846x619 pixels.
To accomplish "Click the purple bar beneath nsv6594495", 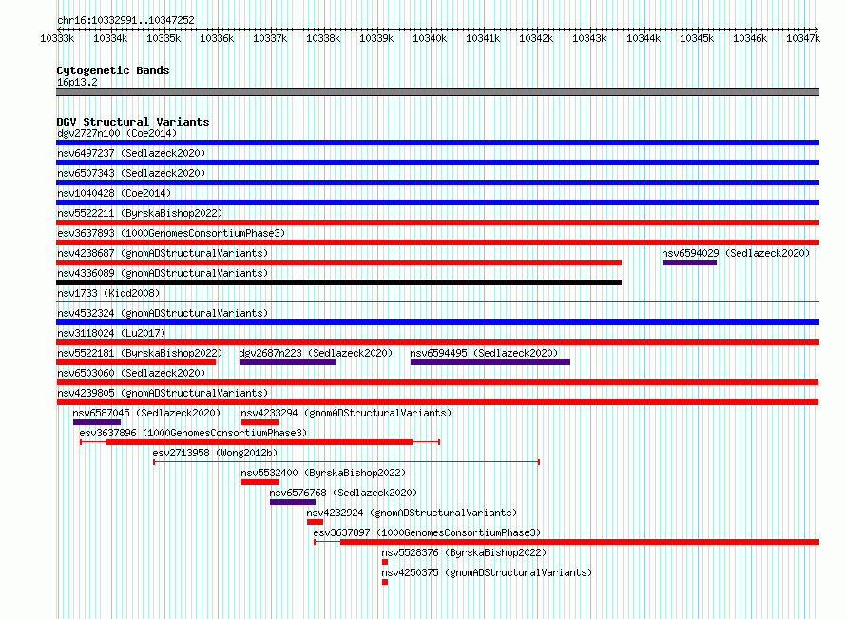I will [x=490, y=362].
